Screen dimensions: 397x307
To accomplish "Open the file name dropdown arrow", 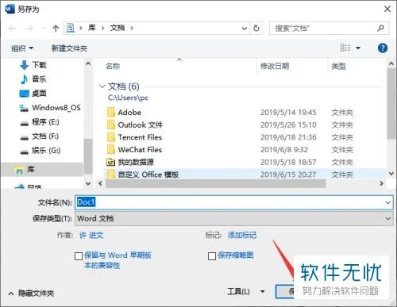I will (388, 202).
